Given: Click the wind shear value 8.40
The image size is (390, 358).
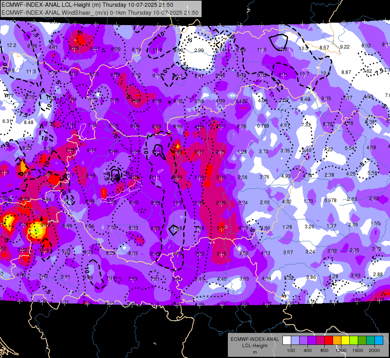Looking at the screenshot, I should pyautogui.click(x=305, y=99).
